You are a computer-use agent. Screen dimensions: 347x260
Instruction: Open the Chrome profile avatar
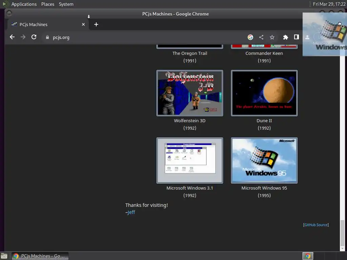pos(307,37)
